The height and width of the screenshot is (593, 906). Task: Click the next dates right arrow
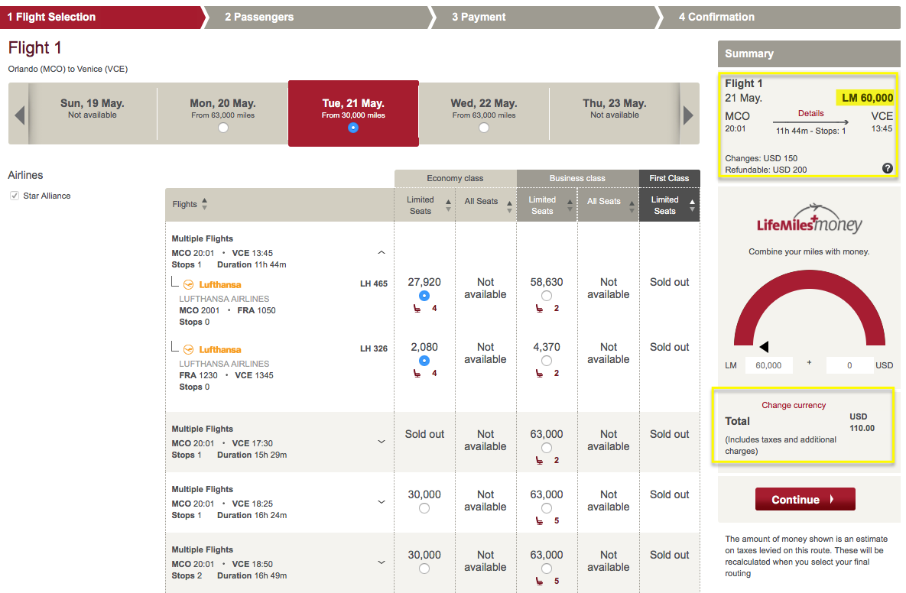(688, 115)
